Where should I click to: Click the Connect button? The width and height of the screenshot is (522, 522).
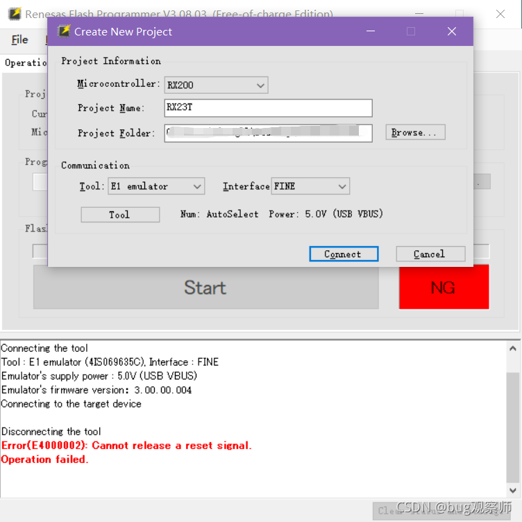344,254
